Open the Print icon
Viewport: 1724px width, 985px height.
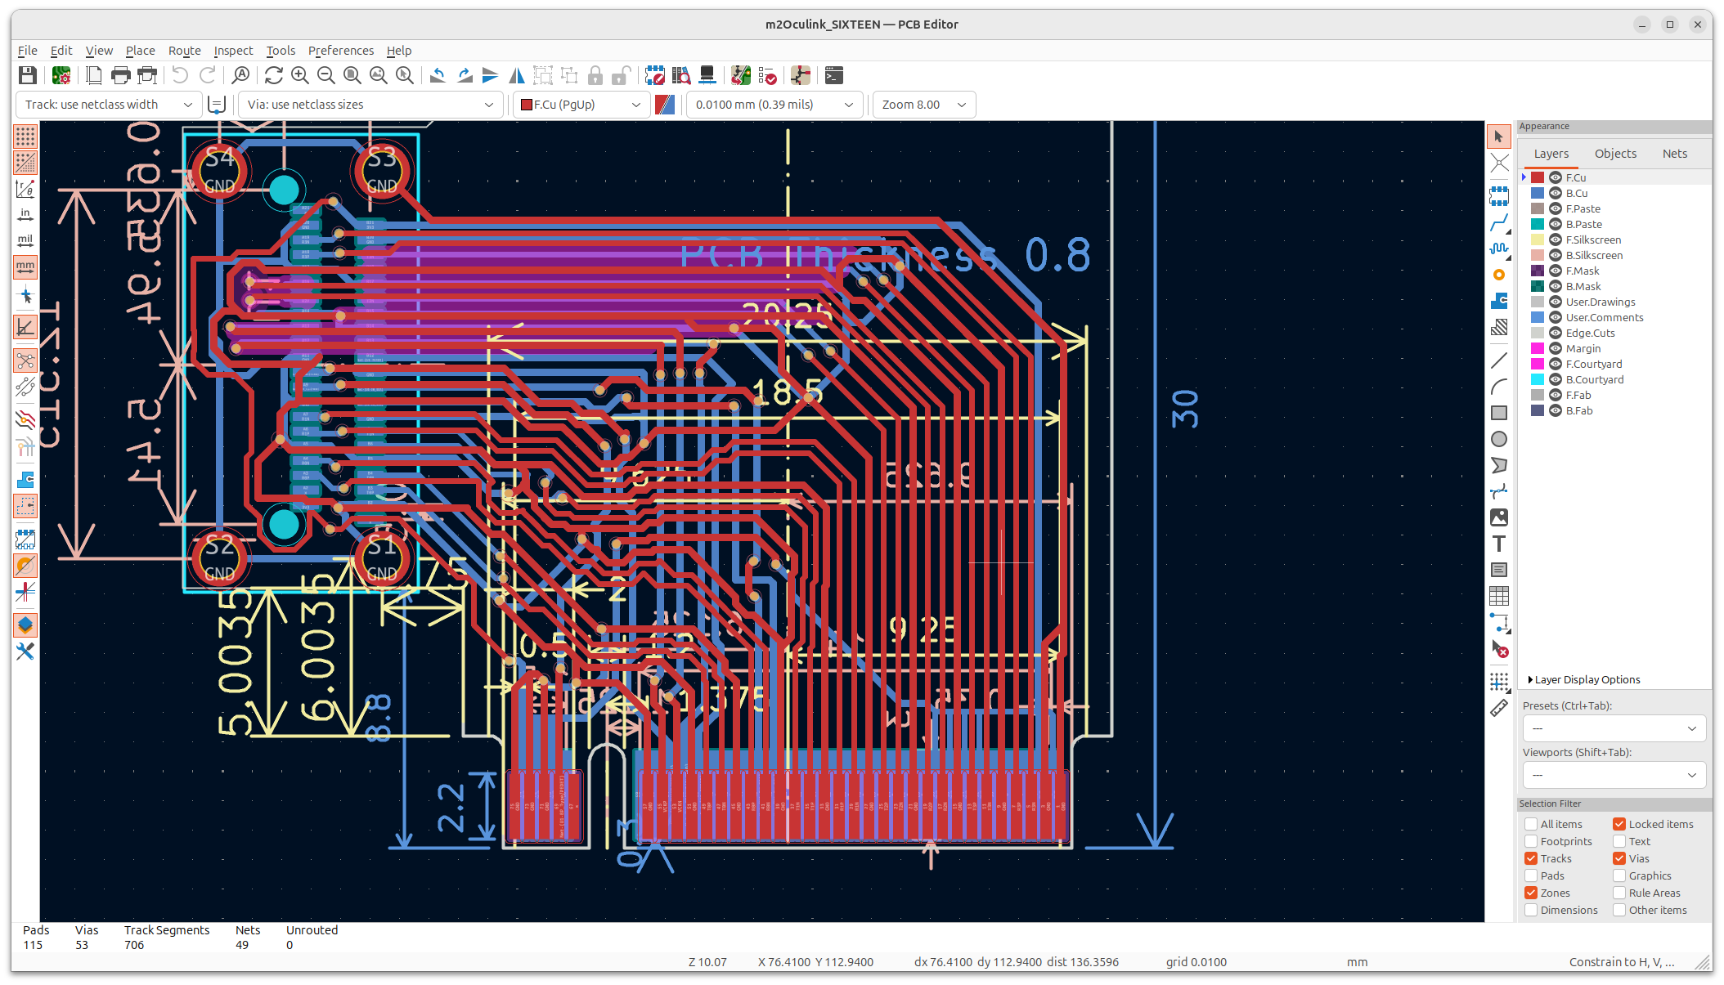coord(120,76)
